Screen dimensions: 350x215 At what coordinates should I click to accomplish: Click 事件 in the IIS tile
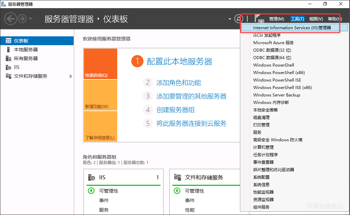(104, 200)
